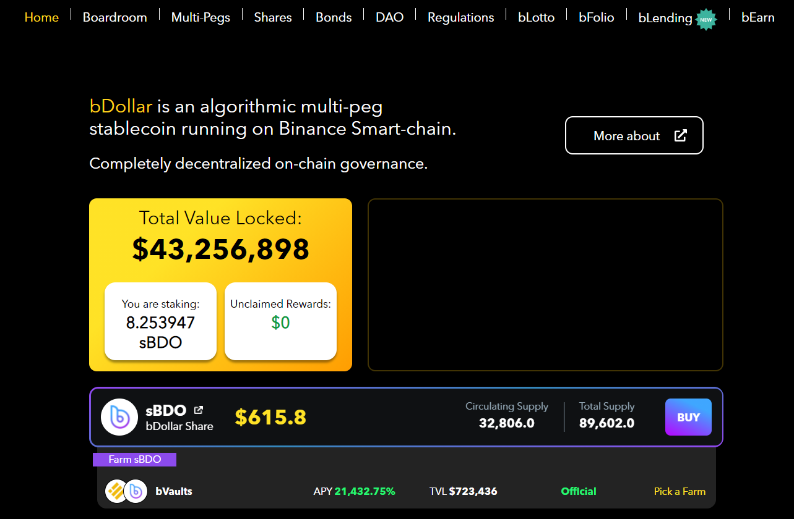
Task: Go to the bFolio page
Action: click(597, 17)
